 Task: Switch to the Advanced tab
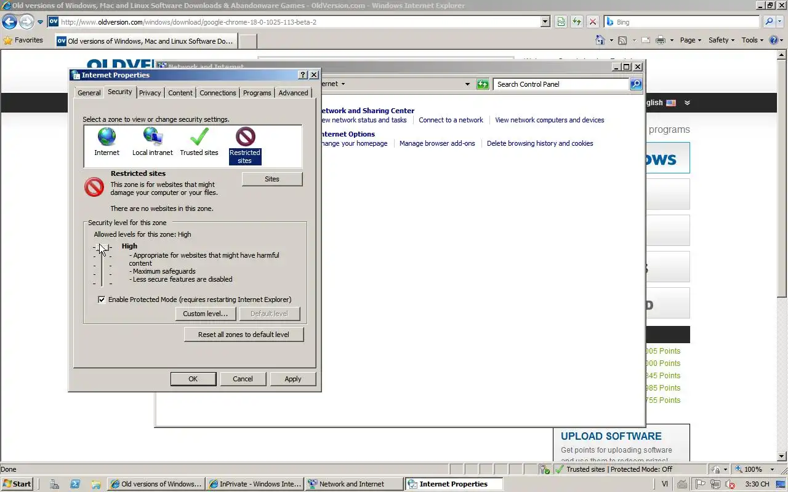[293, 93]
